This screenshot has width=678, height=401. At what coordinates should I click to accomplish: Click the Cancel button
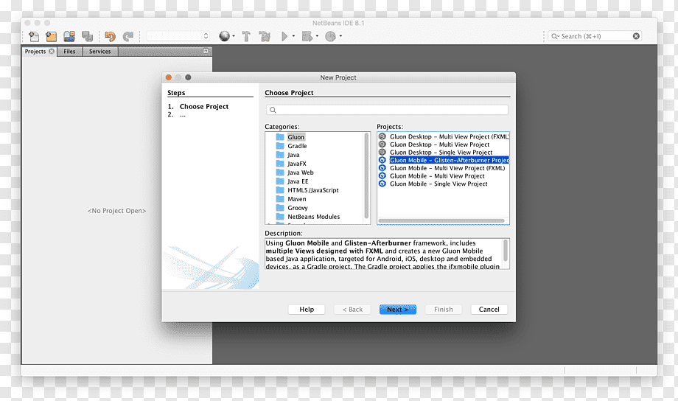(489, 310)
